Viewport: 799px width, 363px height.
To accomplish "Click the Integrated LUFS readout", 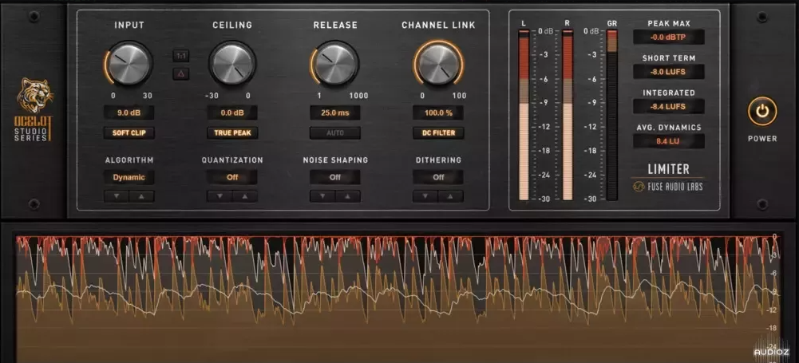I will [668, 106].
